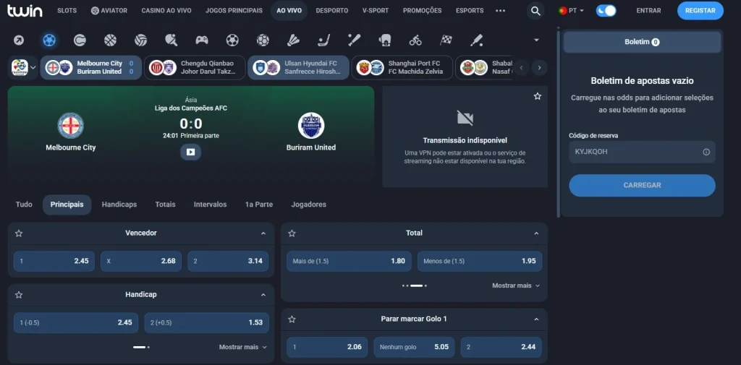Screen dimensions: 741x365
Task: Select the ice hockey stick icon
Action: click(x=323, y=40)
